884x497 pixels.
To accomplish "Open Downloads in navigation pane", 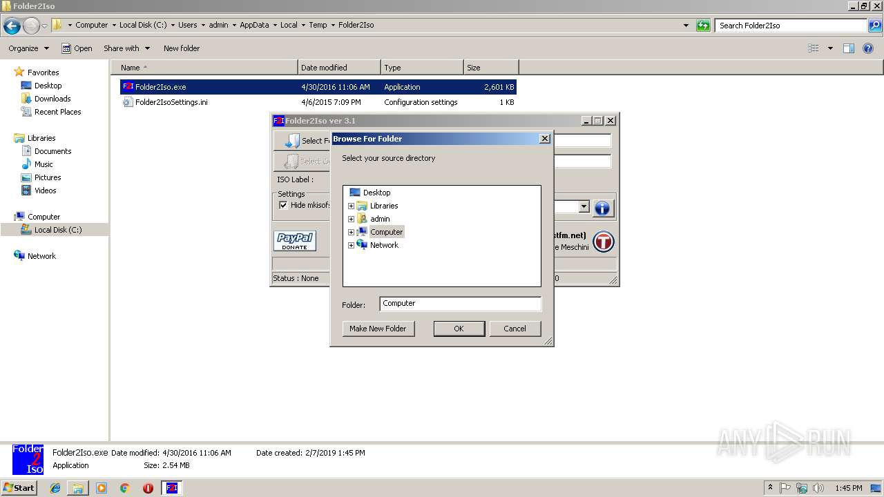I will 52,99.
